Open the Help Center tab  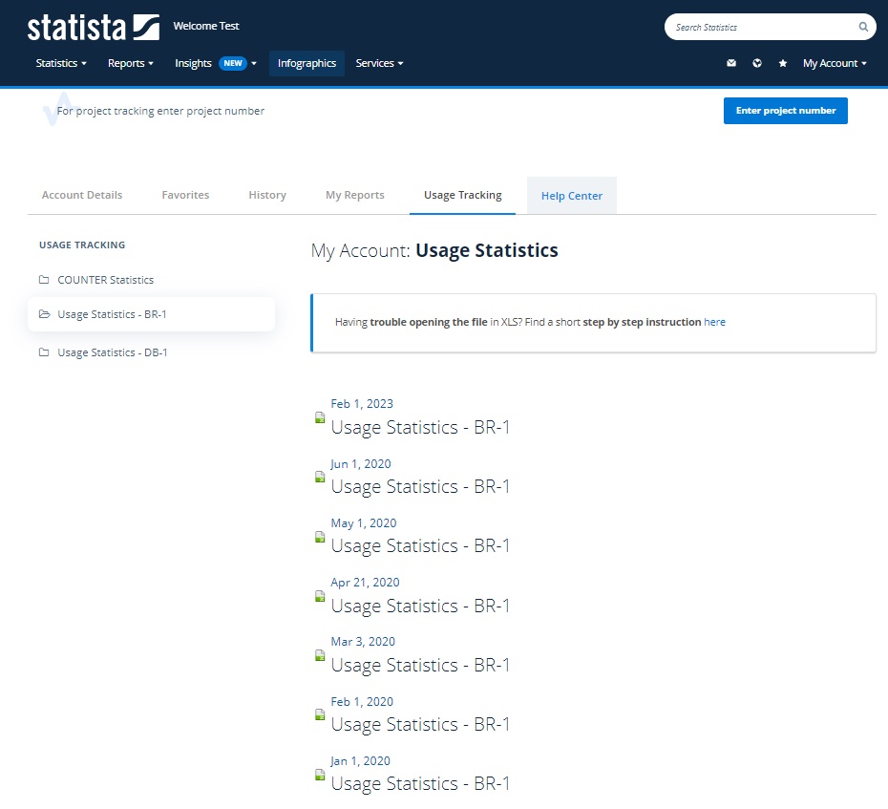pyautogui.click(x=571, y=196)
